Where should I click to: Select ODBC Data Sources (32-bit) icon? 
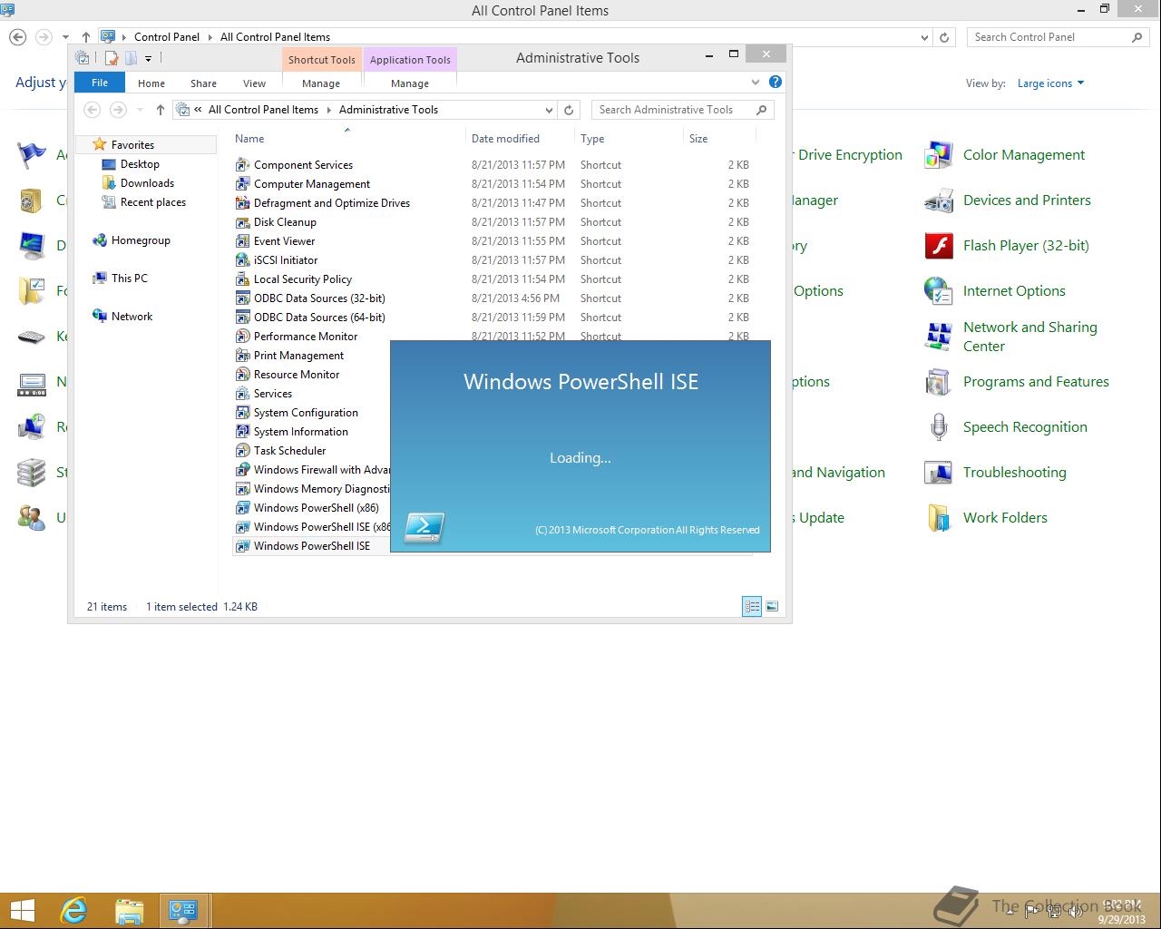point(242,298)
